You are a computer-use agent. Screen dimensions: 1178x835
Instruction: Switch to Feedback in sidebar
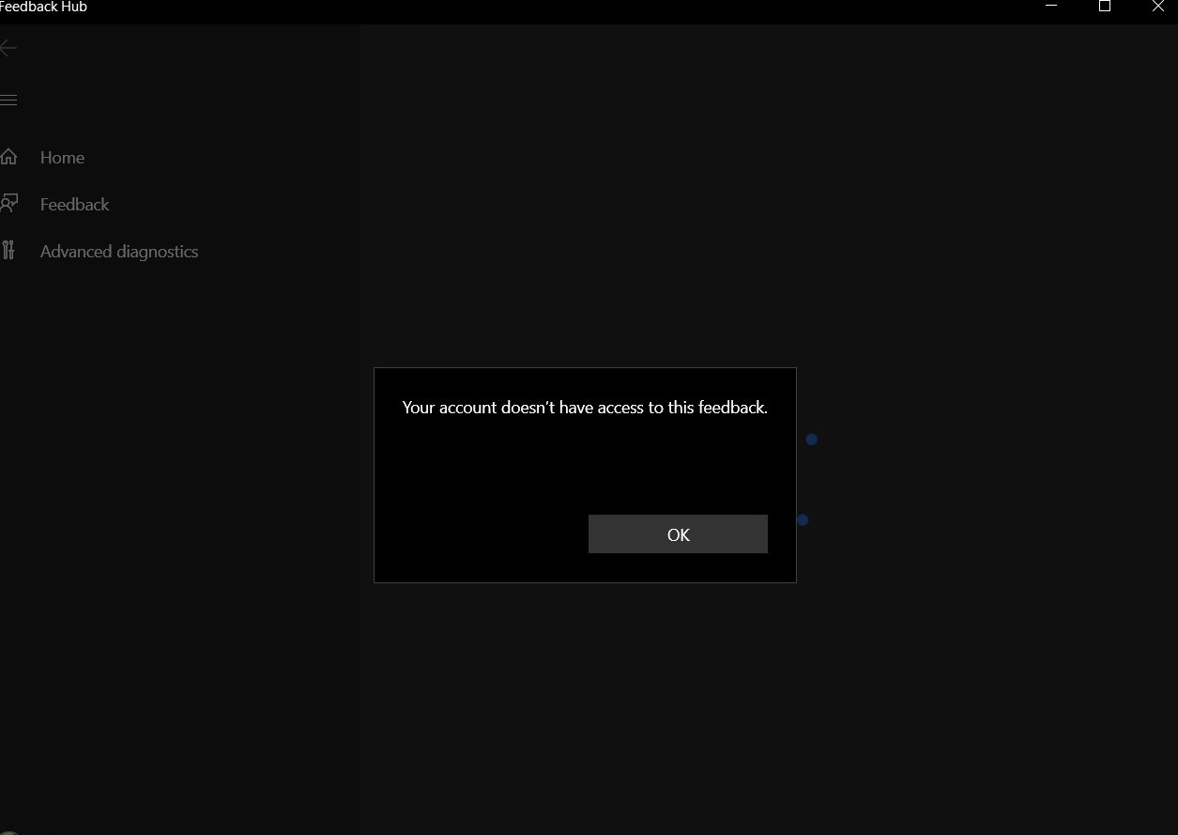(75, 205)
